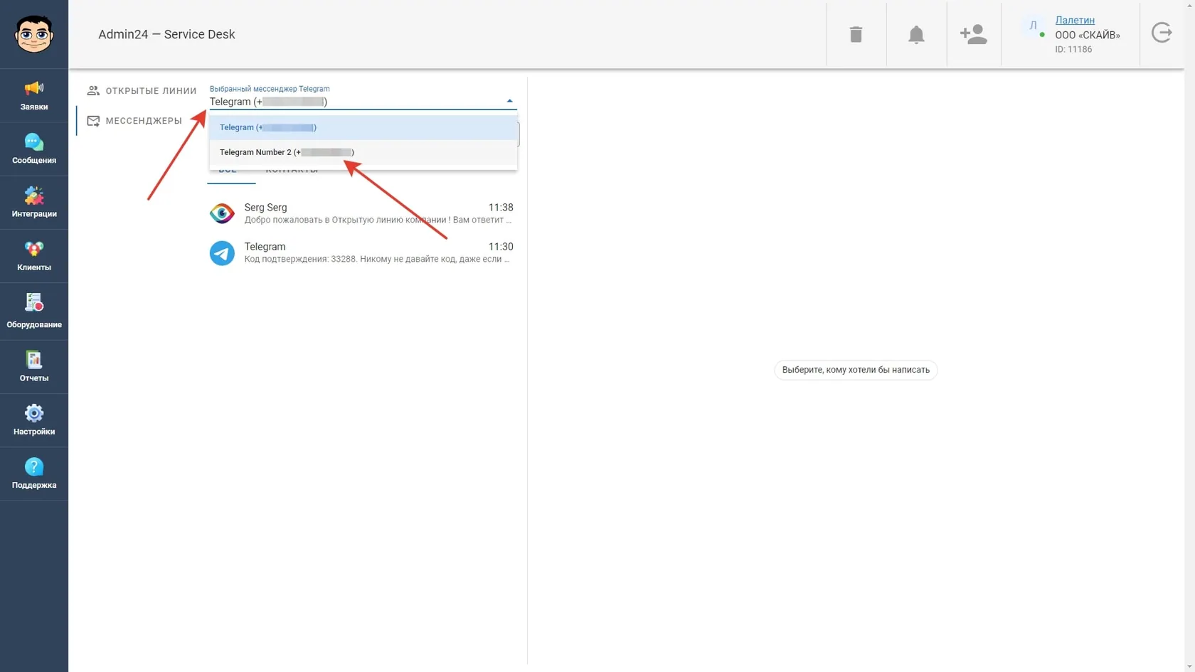Open the Клиенты sidebar section
The height and width of the screenshot is (672, 1195).
click(x=34, y=256)
